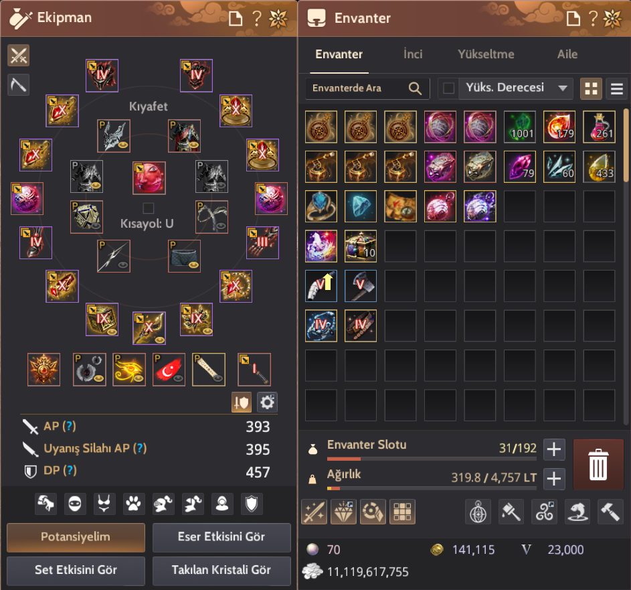The width and height of the screenshot is (631, 590).
Task: Click the trash can delete icon
Action: coord(598,464)
